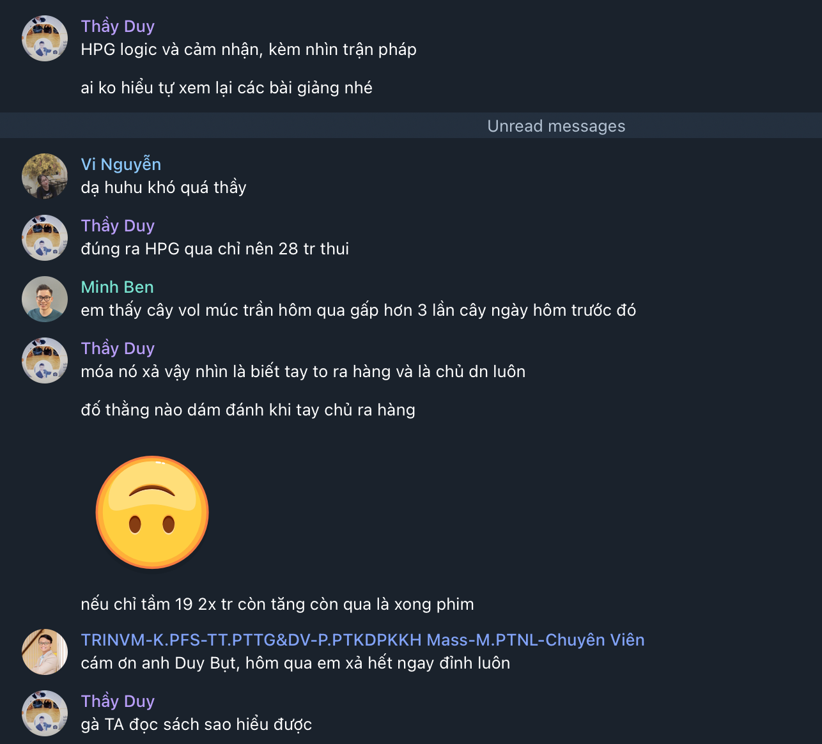Open the Vi Nguyễn sender name
The height and width of the screenshot is (744, 822).
tap(121, 164)
